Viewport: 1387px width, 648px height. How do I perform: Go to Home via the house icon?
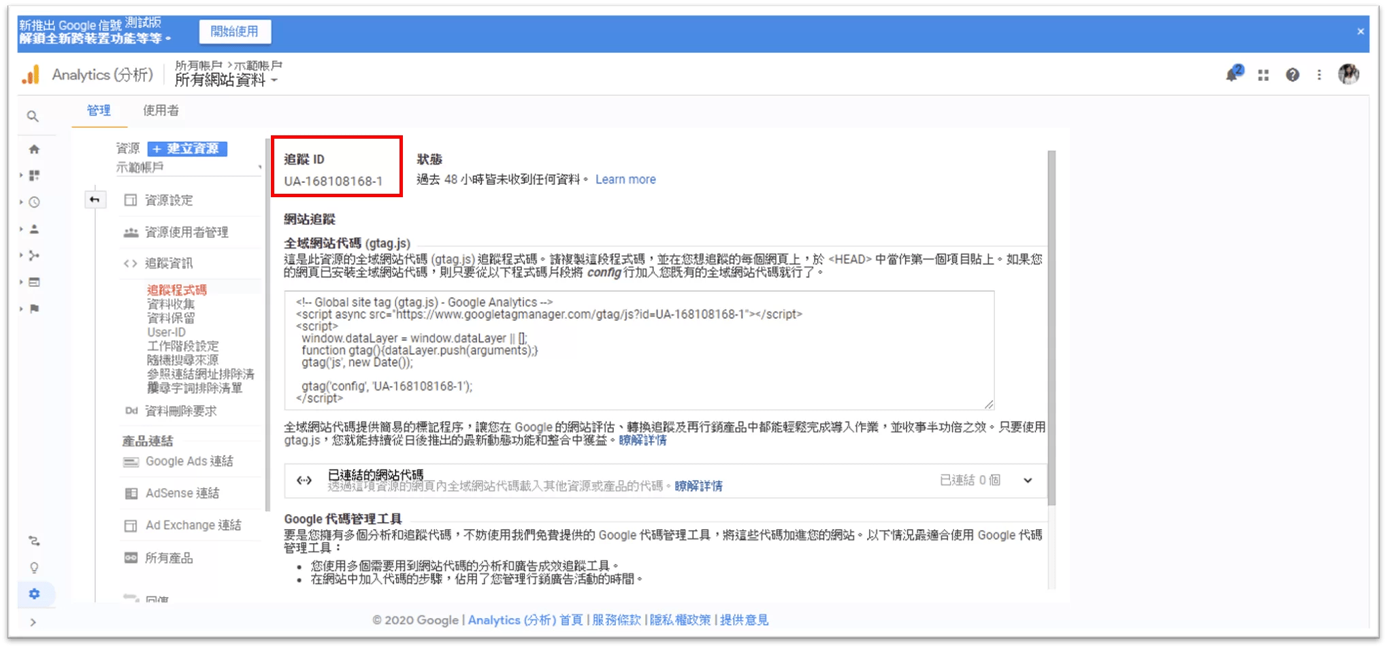click(x=34, y=149)
